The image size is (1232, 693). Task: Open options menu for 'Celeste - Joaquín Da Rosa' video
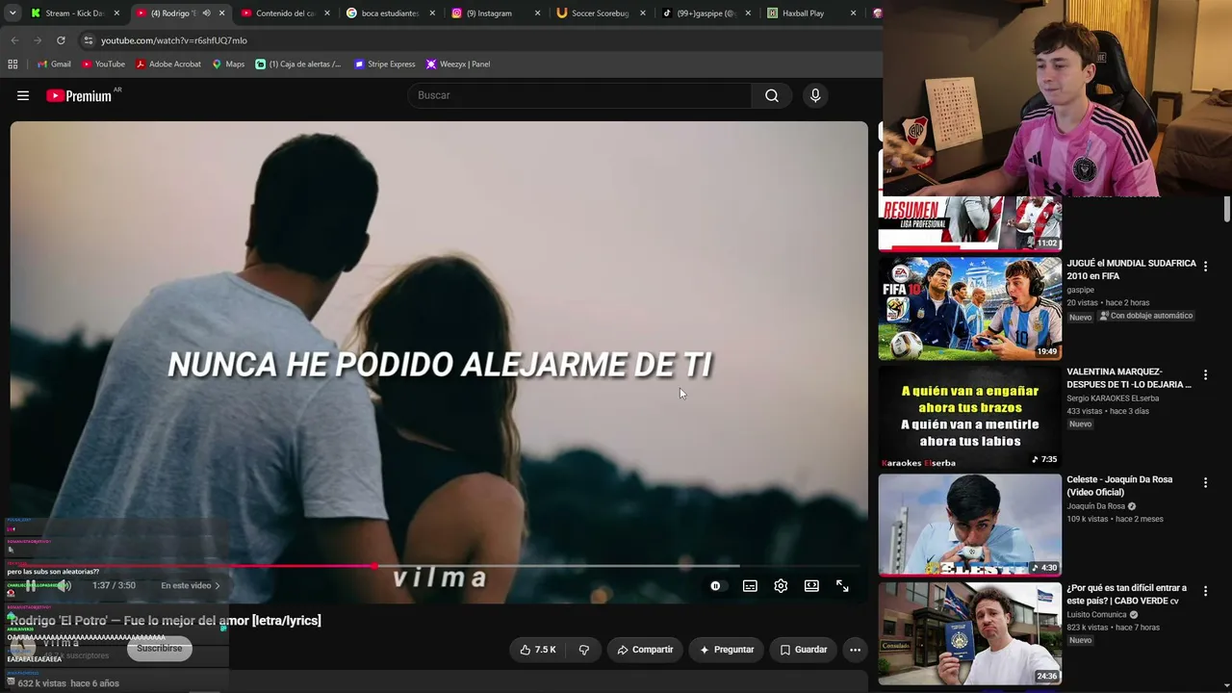coord(1205,483)
